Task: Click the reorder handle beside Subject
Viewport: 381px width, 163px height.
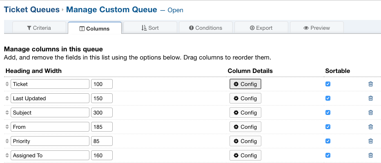Action: (x=7, y=112)
